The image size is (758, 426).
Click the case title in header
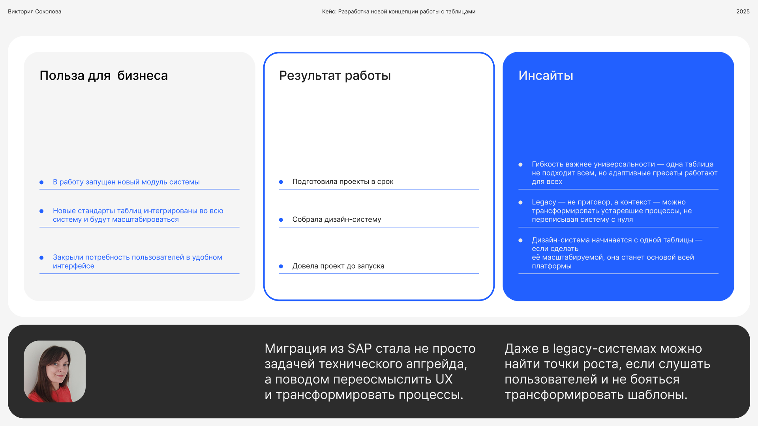pos(398,11)
